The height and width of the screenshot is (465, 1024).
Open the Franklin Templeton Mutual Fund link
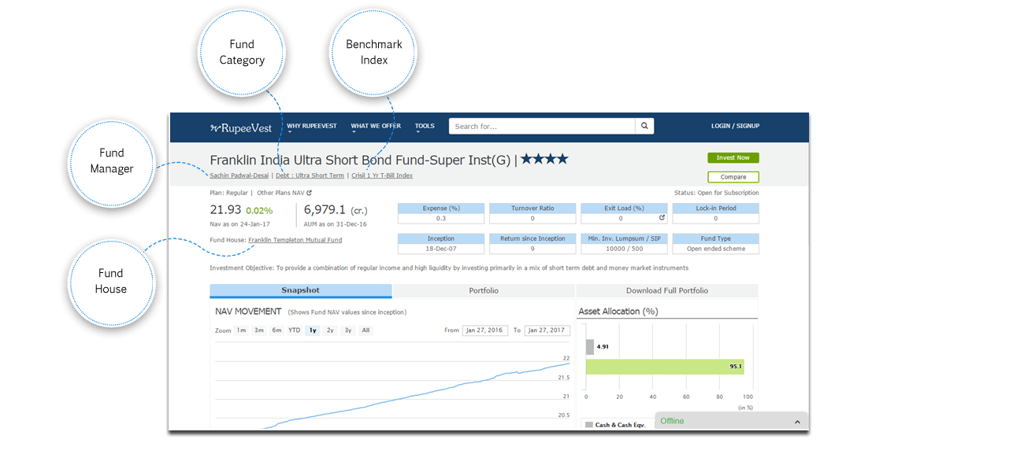click(295, 240)
